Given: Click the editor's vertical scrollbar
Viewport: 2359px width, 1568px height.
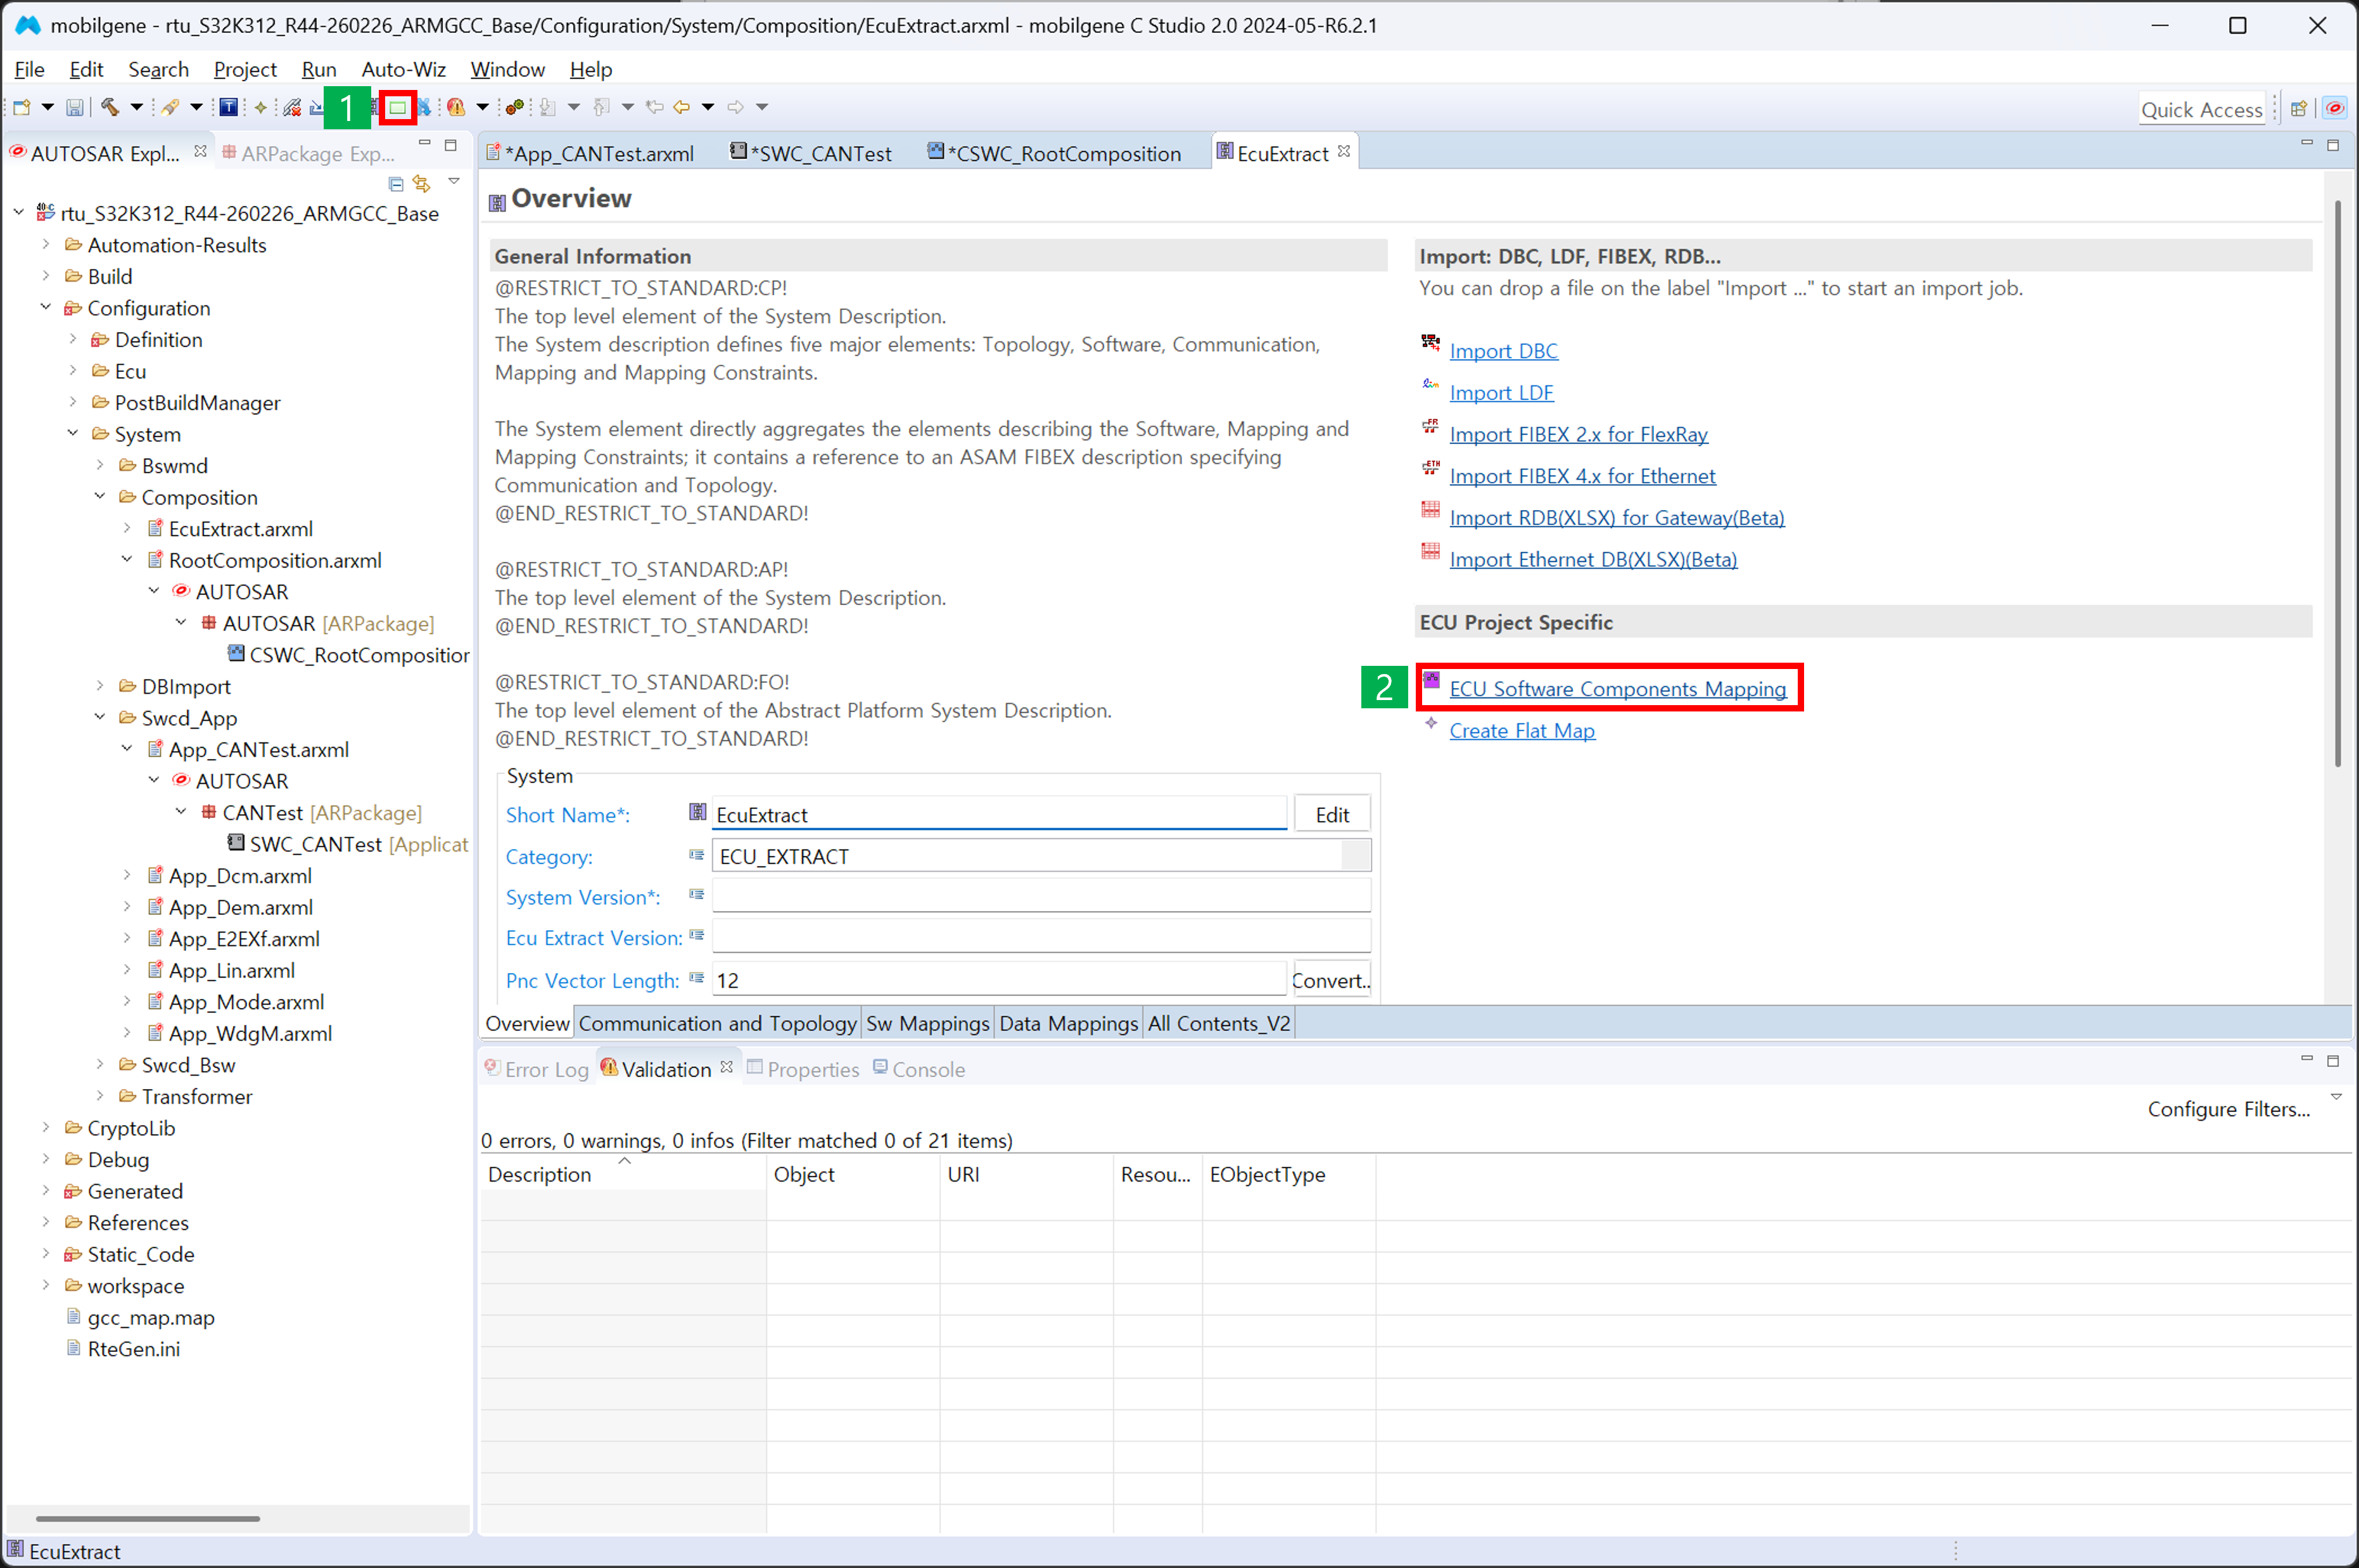Looking at the screenshot, I should click(2337, 484).
